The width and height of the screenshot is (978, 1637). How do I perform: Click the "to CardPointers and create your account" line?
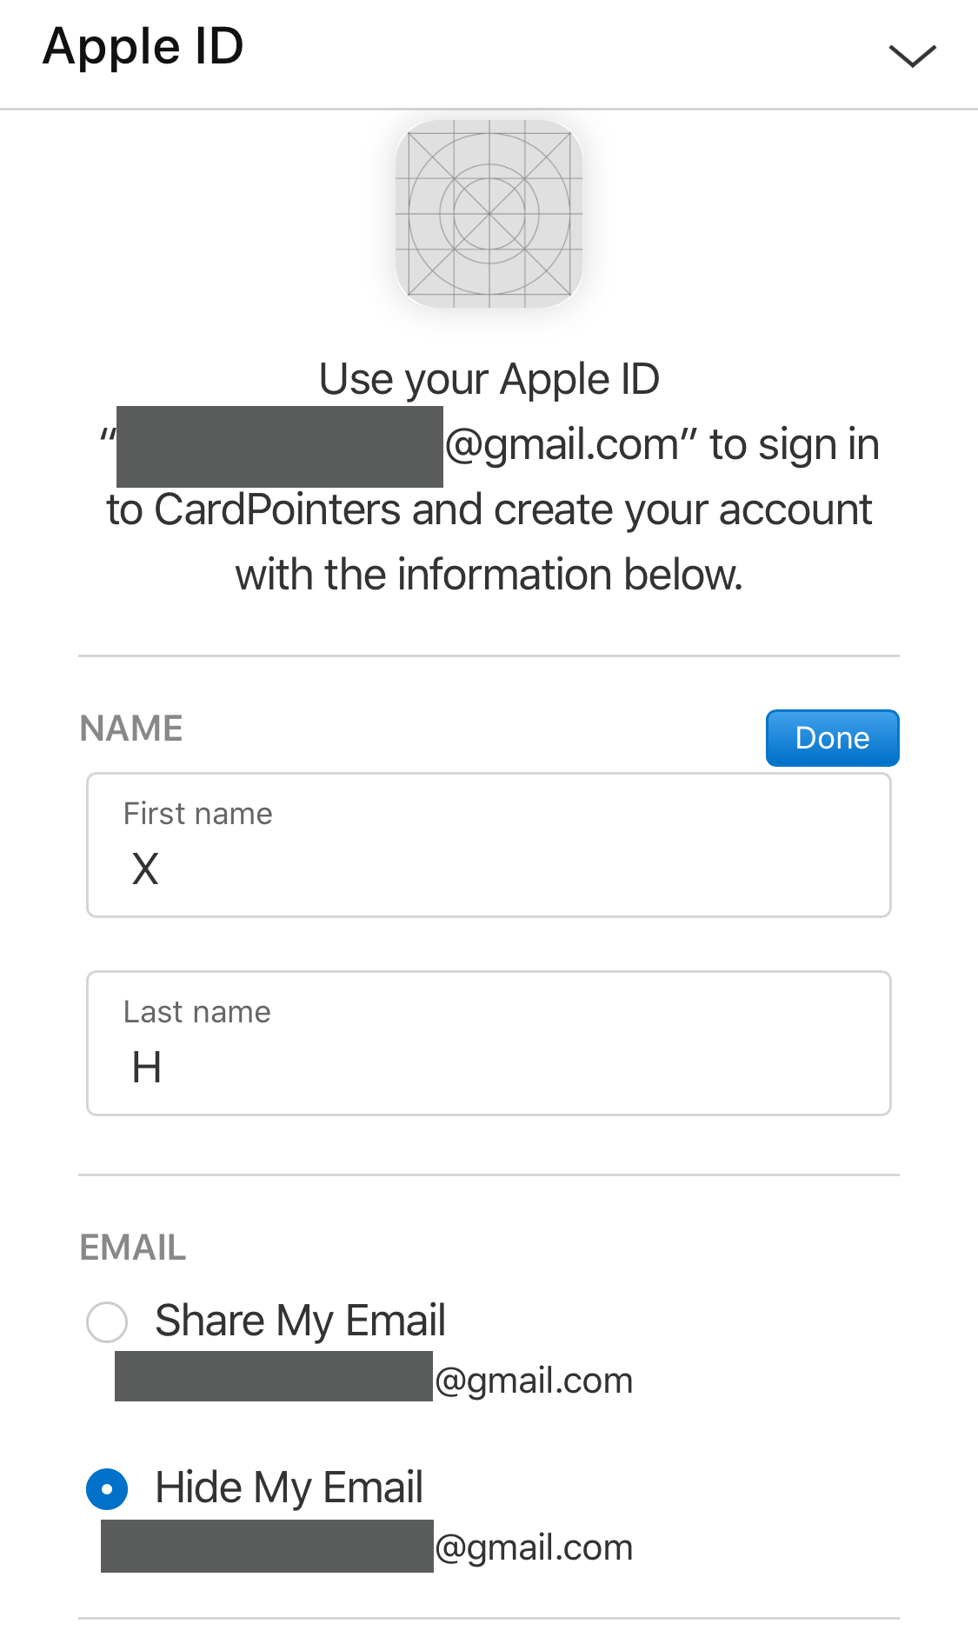coord(489,510)
